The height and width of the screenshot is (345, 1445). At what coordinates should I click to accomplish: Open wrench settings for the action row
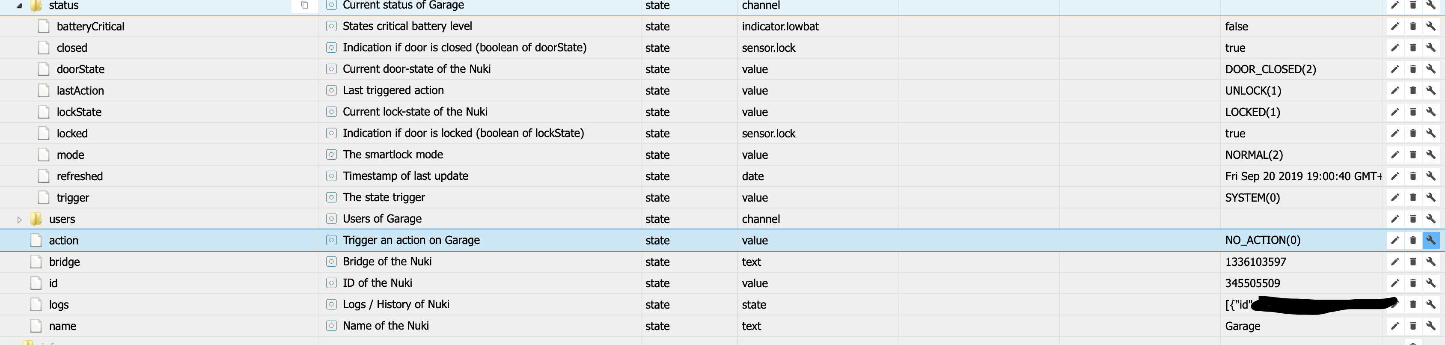tap(1431, 240)
